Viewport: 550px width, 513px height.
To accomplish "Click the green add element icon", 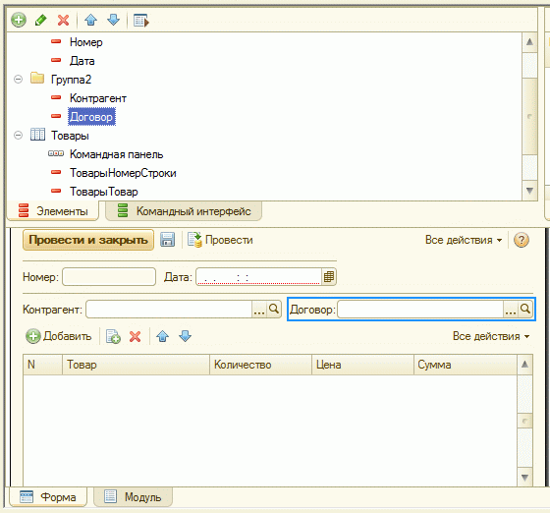I will pyautogui.click(x=19, y=20).
